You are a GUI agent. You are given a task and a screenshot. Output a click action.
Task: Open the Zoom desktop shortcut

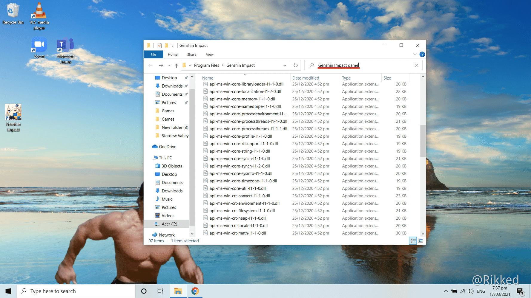pos(39,48)
